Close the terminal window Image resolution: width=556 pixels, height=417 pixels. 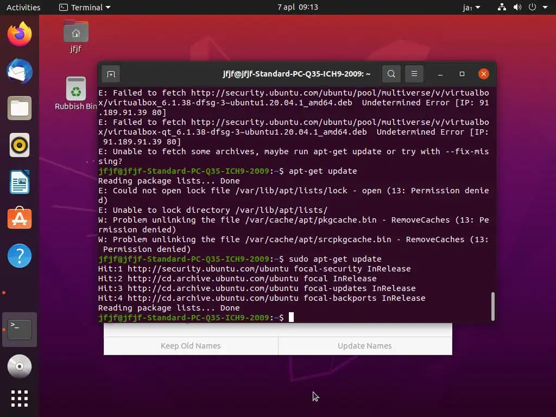484,74
